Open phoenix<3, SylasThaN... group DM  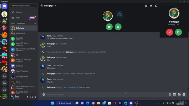[x=24, y=49]
